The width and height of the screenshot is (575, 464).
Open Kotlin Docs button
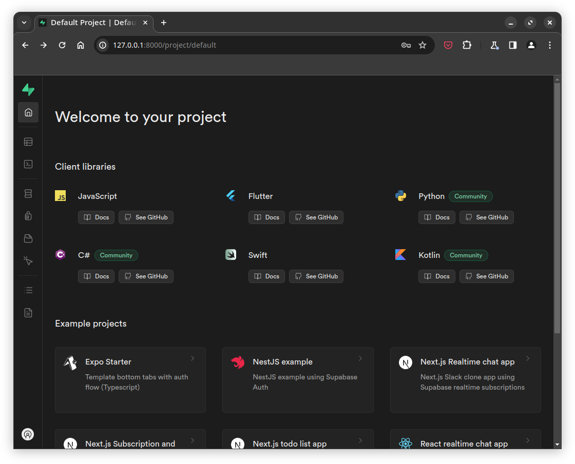437,276
